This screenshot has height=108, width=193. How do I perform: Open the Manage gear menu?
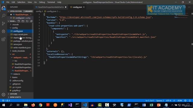[3, 94]
